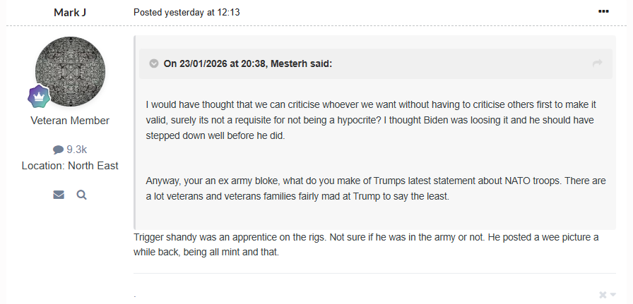Open the small dropdown arrow beside the signature X

pyautogui.click(x=613, y=295)
